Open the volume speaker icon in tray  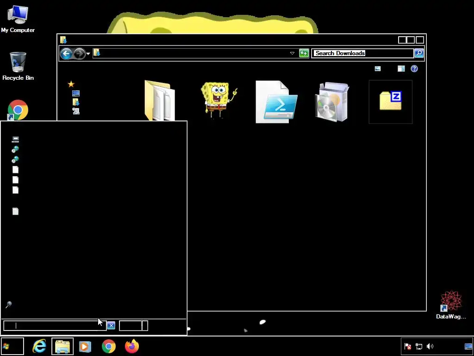pyautogui.click(x=430, y=346)
